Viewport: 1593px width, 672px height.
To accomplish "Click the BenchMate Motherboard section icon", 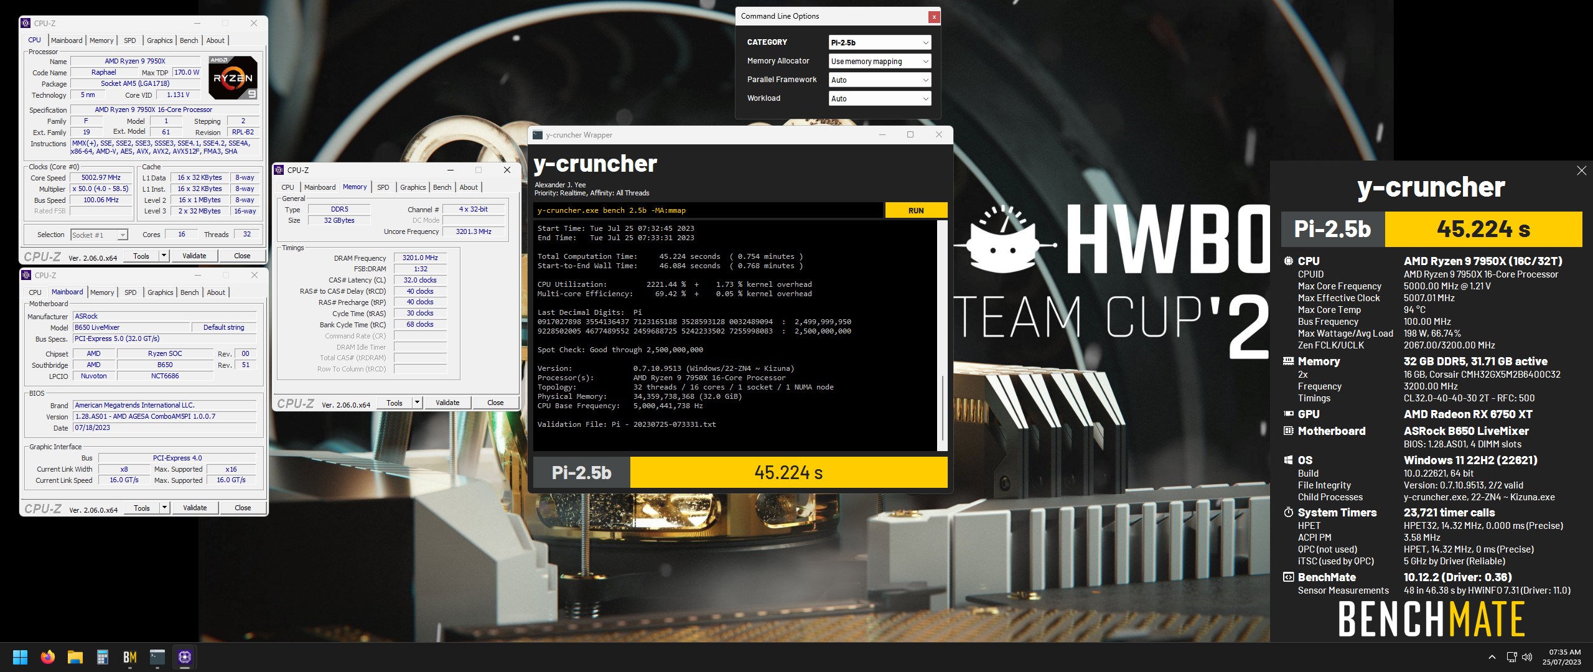I will (x=1288, y=431).
